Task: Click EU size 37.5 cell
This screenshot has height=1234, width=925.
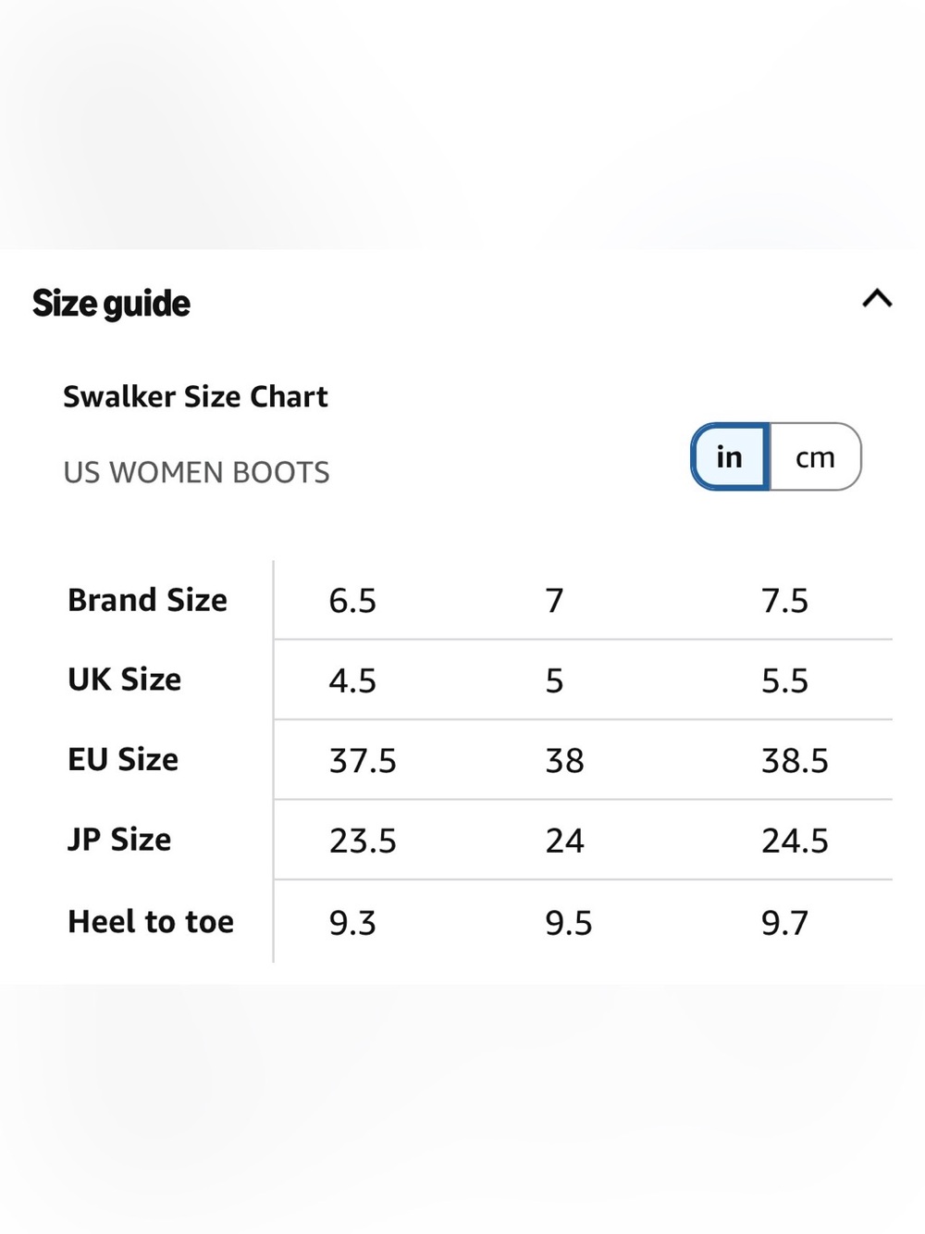Action: (x=363, y=761)
